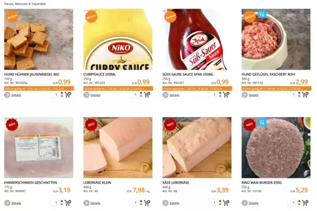Add Leberkäse Klein to the cart
This screenshot has width=317, height=211.
coord(147,203)
